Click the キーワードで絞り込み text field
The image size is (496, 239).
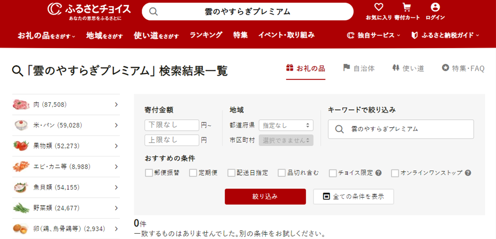click(401, 129)
